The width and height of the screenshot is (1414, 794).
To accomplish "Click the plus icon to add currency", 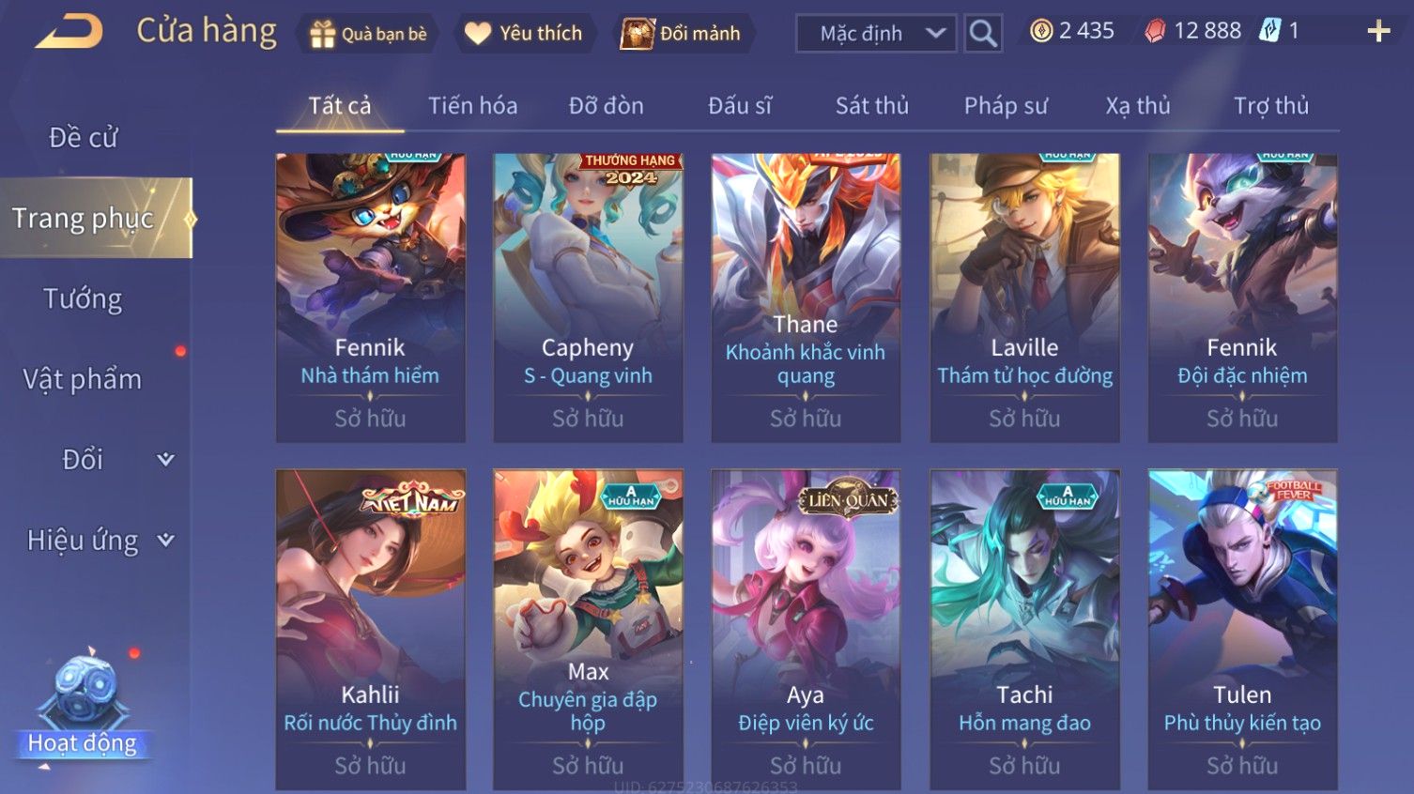I will point(1378,31).
